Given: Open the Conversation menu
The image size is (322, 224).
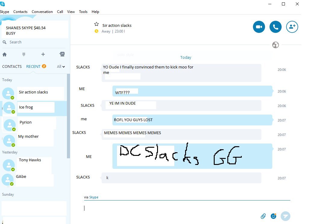Looking at the screenshot, I should pos(42,12).
